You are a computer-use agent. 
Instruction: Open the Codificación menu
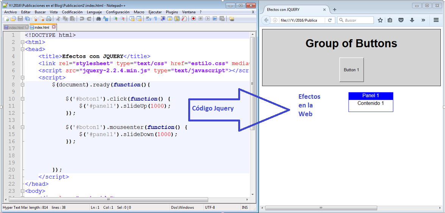coord(72,12)
